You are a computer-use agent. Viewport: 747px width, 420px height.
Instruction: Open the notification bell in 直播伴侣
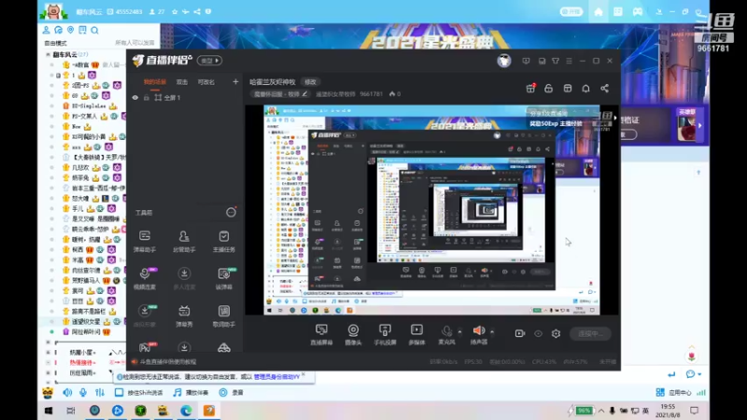[585, 88]
